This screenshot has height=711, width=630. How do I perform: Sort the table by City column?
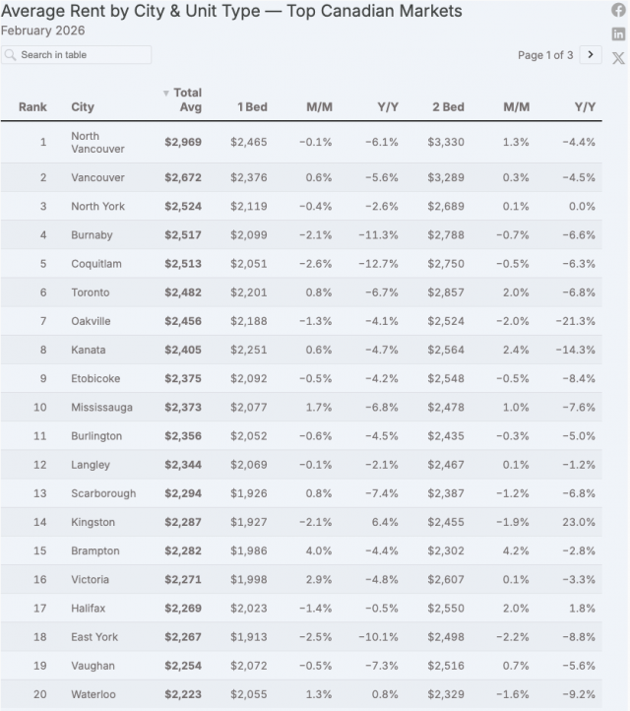[83, 106]
